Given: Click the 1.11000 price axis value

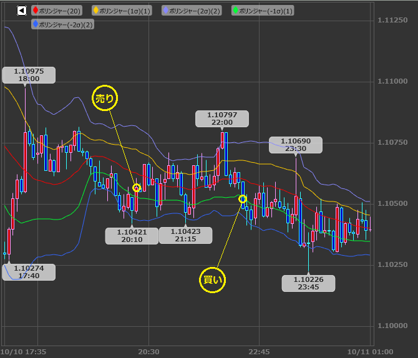Looking at the screenshot, I should 392,81.
